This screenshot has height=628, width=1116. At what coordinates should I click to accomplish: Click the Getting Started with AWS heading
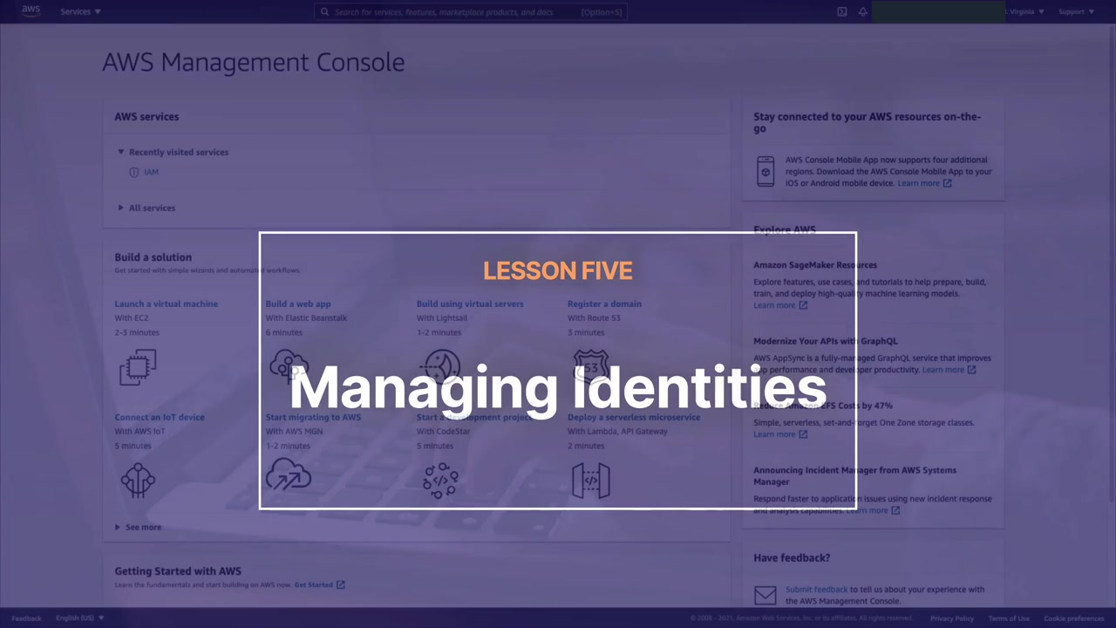[x=178, y=571]
